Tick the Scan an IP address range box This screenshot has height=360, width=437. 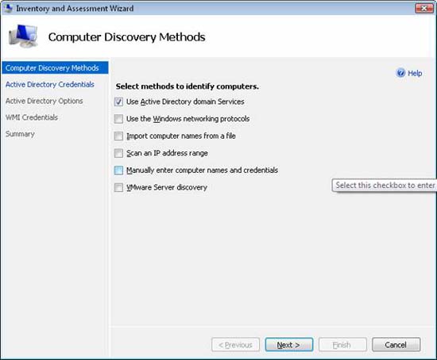click(118, 153)
